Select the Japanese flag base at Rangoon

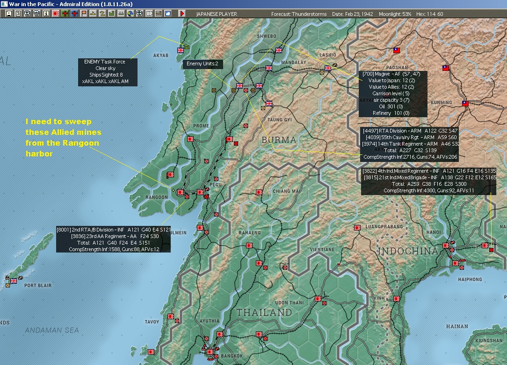181,192
